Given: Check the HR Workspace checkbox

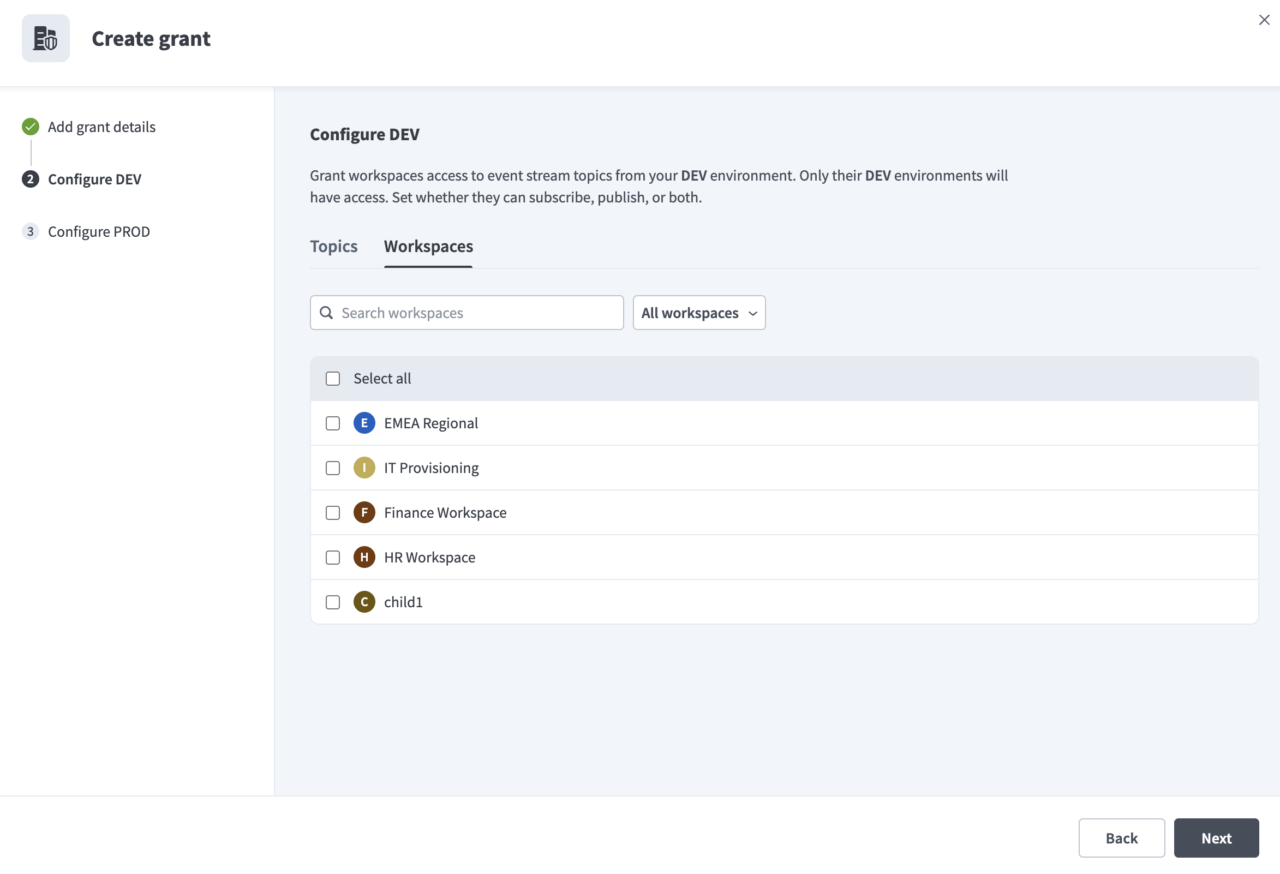Looking at the screenshot, I should pos(333,558).
